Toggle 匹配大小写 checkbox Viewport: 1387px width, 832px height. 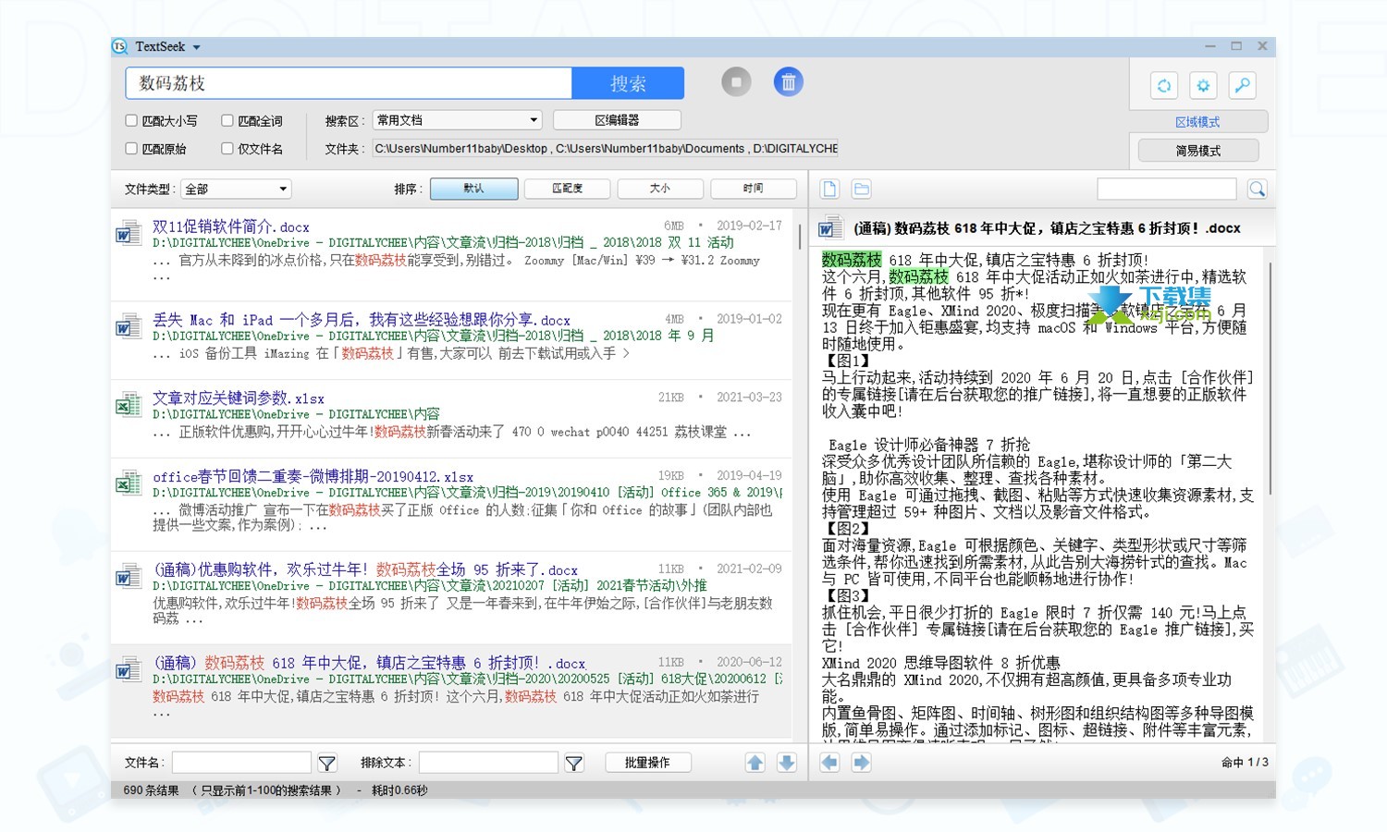coord(131,120)
